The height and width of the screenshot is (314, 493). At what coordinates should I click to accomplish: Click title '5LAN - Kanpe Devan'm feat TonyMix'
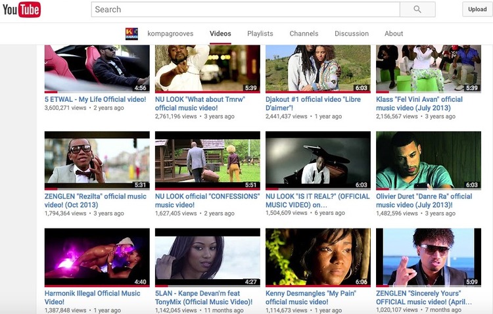[204, 298]
